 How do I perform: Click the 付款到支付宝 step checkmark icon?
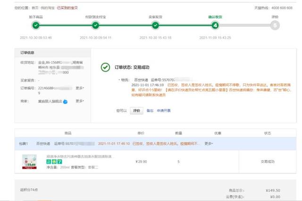[95, 25]
